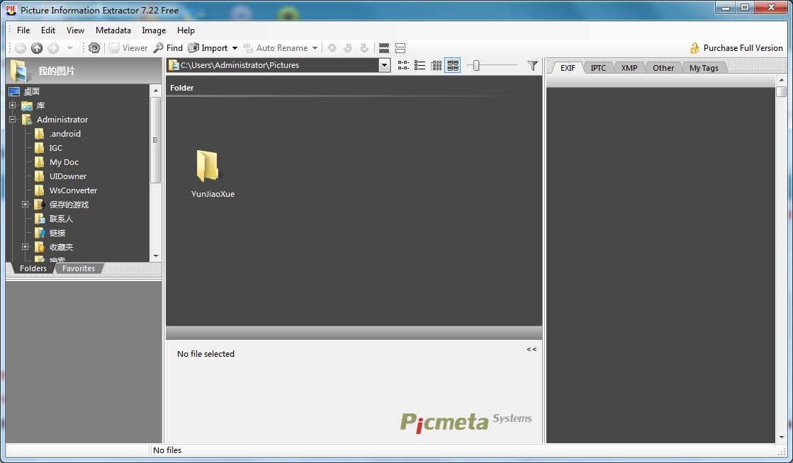Click the Purchase Full Version lock icon
The width and height of the screenshot is (793, 463).
pyautogui.click(x=694, y=48)
